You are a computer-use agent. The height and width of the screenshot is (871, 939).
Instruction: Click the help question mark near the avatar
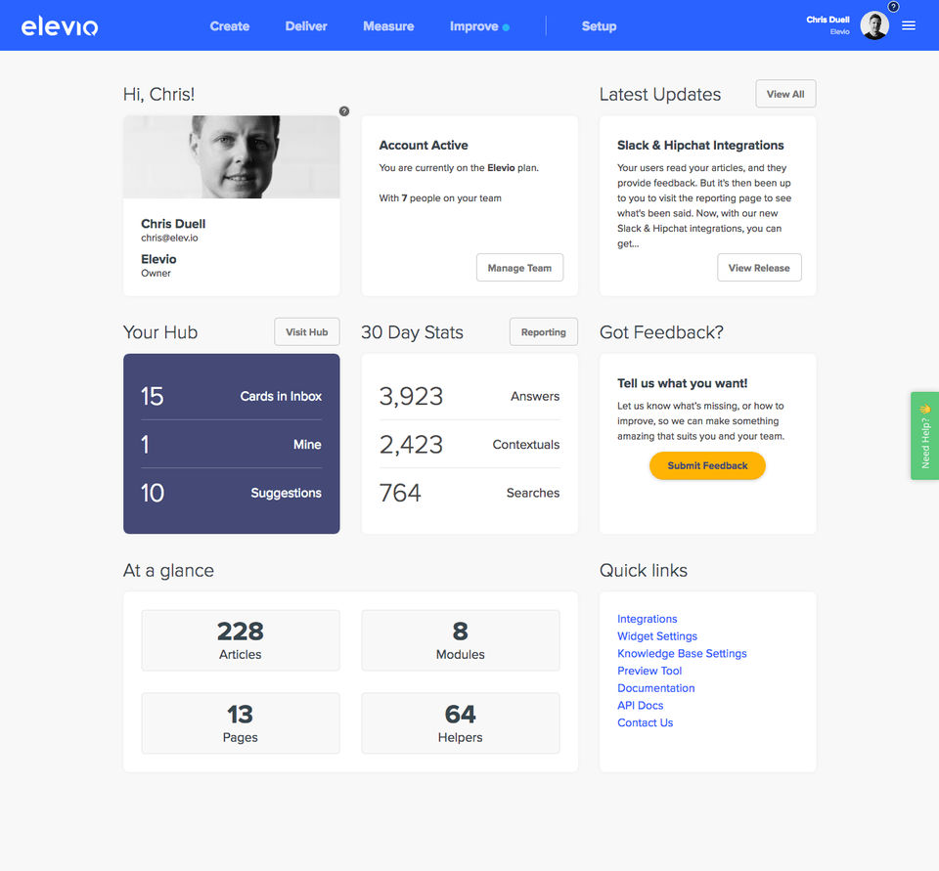[x=893, y=7]
